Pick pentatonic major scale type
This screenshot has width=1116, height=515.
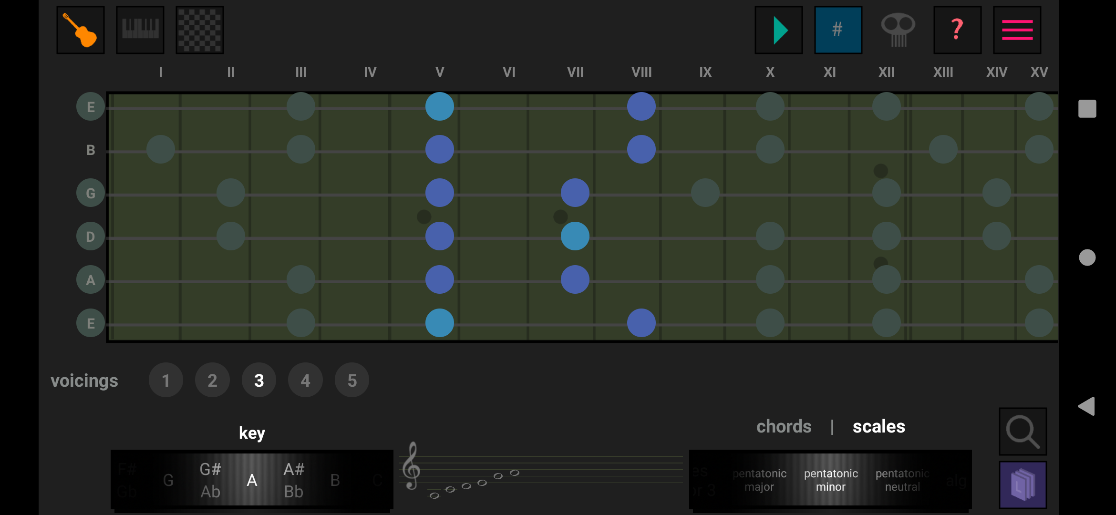pos(759,480)
